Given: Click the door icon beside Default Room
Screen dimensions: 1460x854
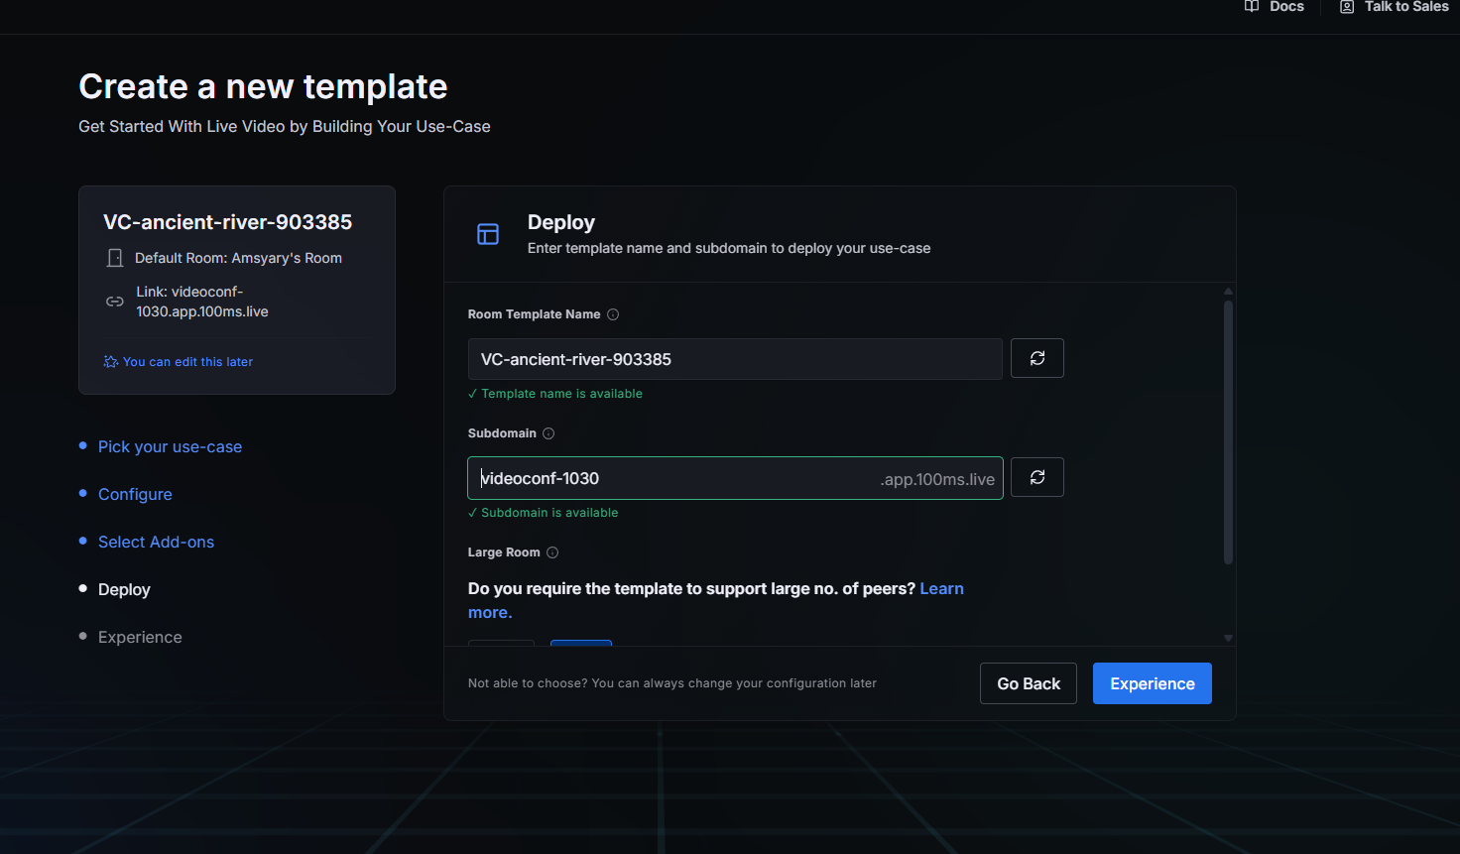Looking at the screenshot, I should click(115, 258).
